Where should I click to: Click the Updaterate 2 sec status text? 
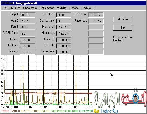(x=124, y=37)
